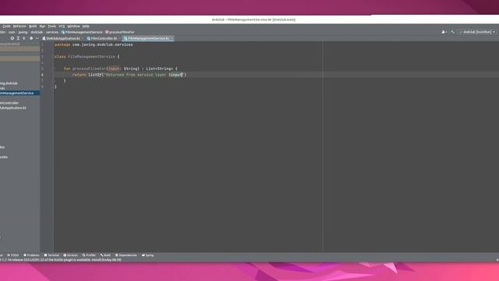Open the Run menu

coord(42,27)
